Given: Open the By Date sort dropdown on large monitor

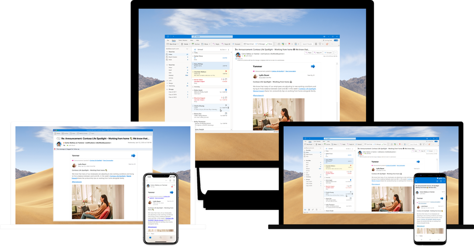Looking at the screenshot, I should click(x=223, y=49).
